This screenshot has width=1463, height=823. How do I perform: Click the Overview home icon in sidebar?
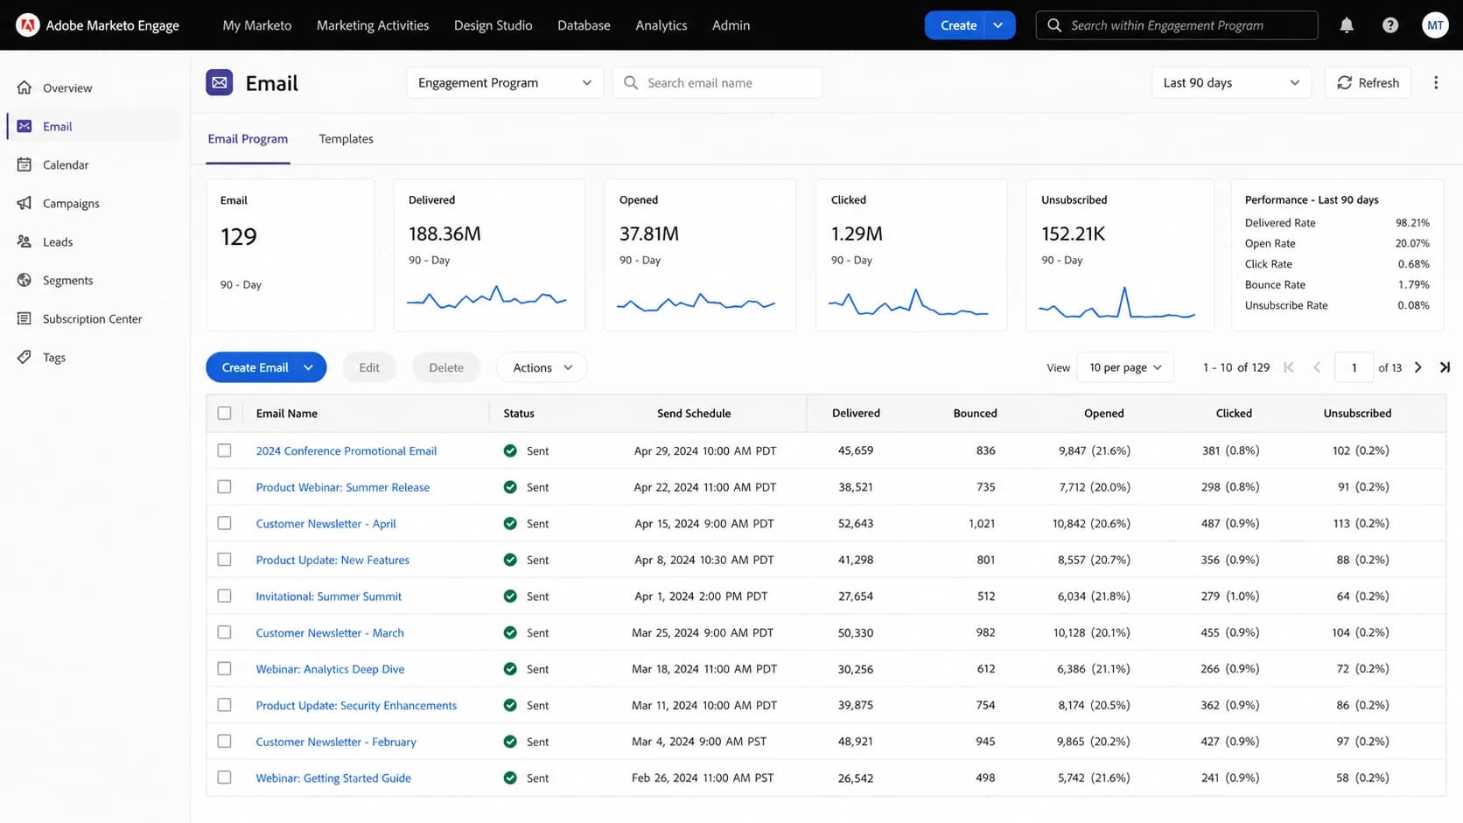tap(24, 87)
